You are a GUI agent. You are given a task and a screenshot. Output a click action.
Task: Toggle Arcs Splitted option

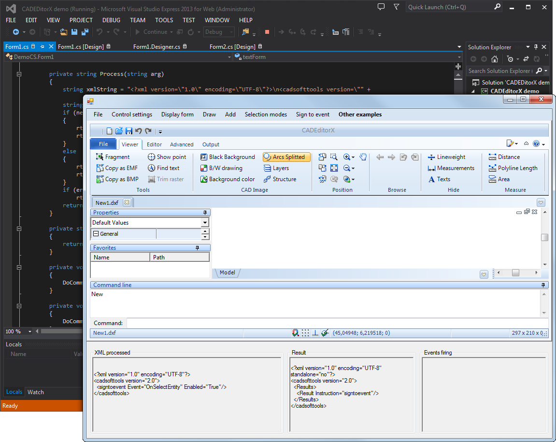286,157
